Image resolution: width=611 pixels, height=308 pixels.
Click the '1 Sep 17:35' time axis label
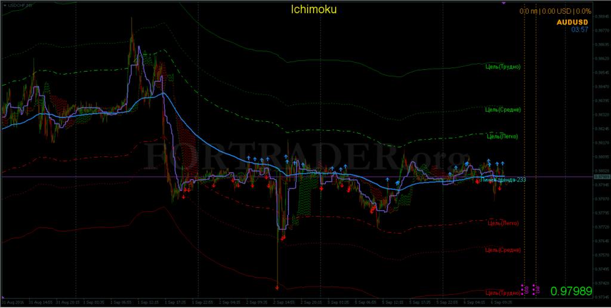(x=175, y=302)
